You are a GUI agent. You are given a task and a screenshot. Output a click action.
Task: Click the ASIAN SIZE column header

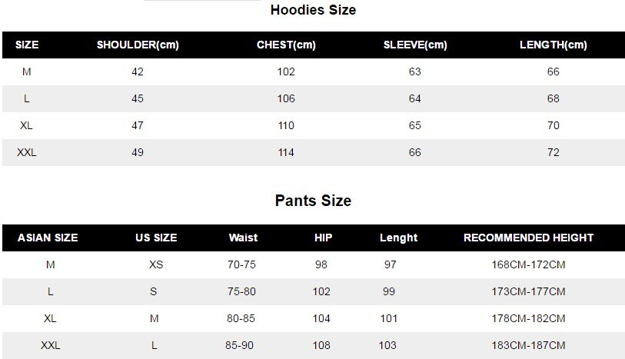point(48,238)
